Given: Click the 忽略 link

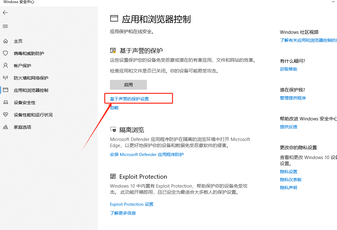Looking at the screenshot, I should coord(114,108).
